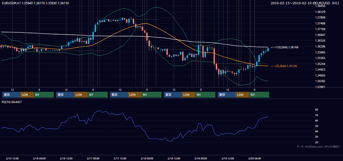Select the NY session box for 2/15

pos(44,95)
